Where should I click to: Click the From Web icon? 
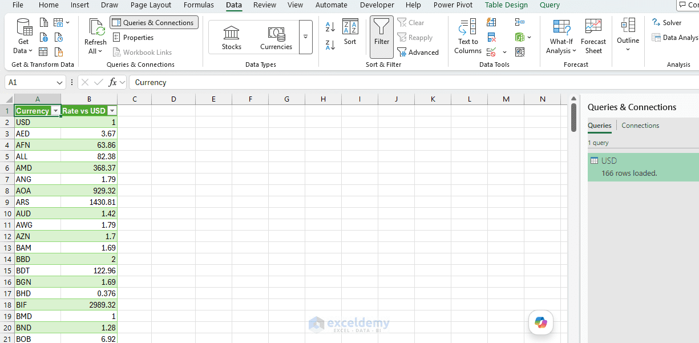[x=44, y=38]
